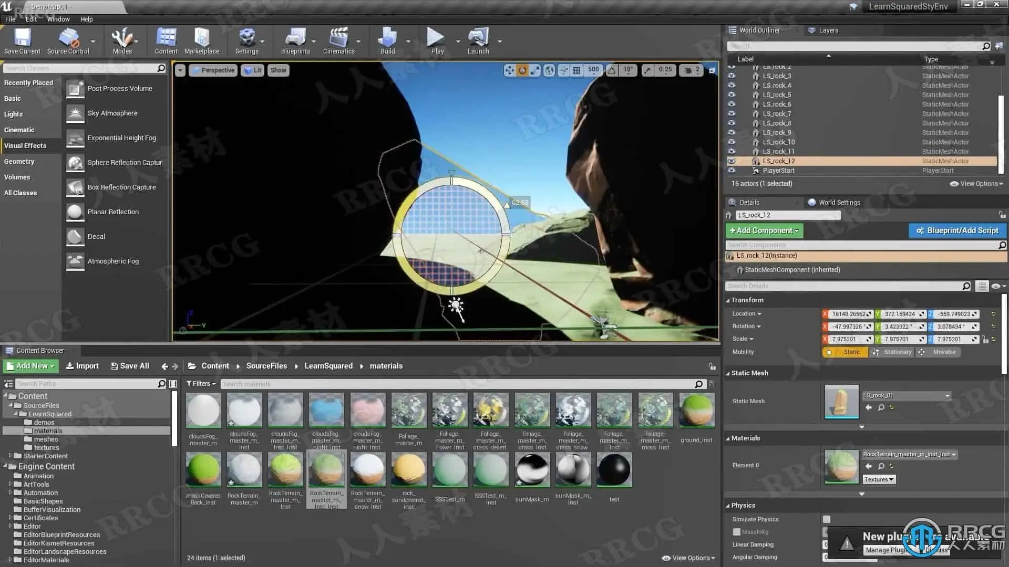Image resolution: width=1009 pixels, height=567 pixels.
Task: Select the rock_sandcovered_inst material thumbnail
Action: point(409,470)
